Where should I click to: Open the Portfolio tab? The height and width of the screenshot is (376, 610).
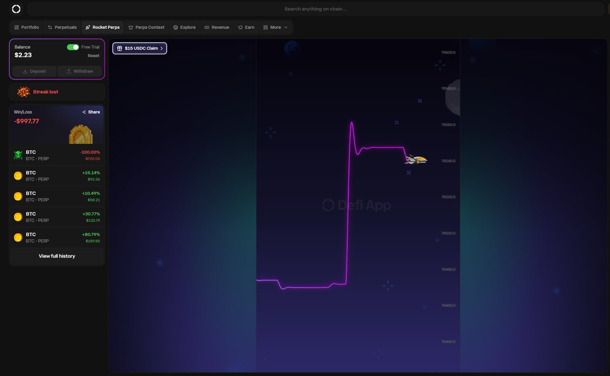click(x=26, y=27)
